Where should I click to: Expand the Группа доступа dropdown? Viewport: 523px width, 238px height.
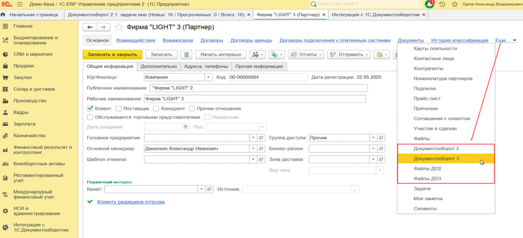[373, 138]
